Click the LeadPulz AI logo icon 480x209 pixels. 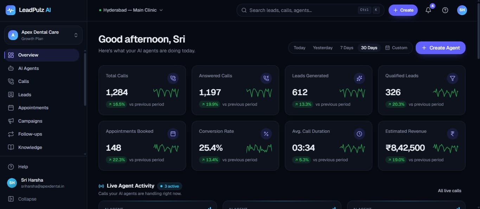(11, 10)
